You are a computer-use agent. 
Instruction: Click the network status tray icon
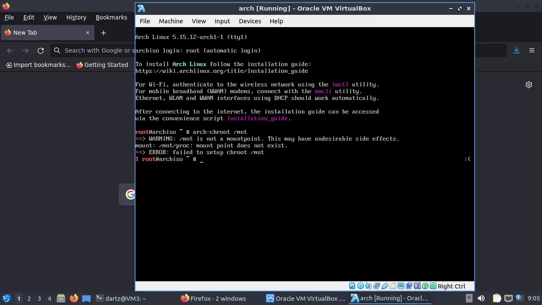[509, 299]
